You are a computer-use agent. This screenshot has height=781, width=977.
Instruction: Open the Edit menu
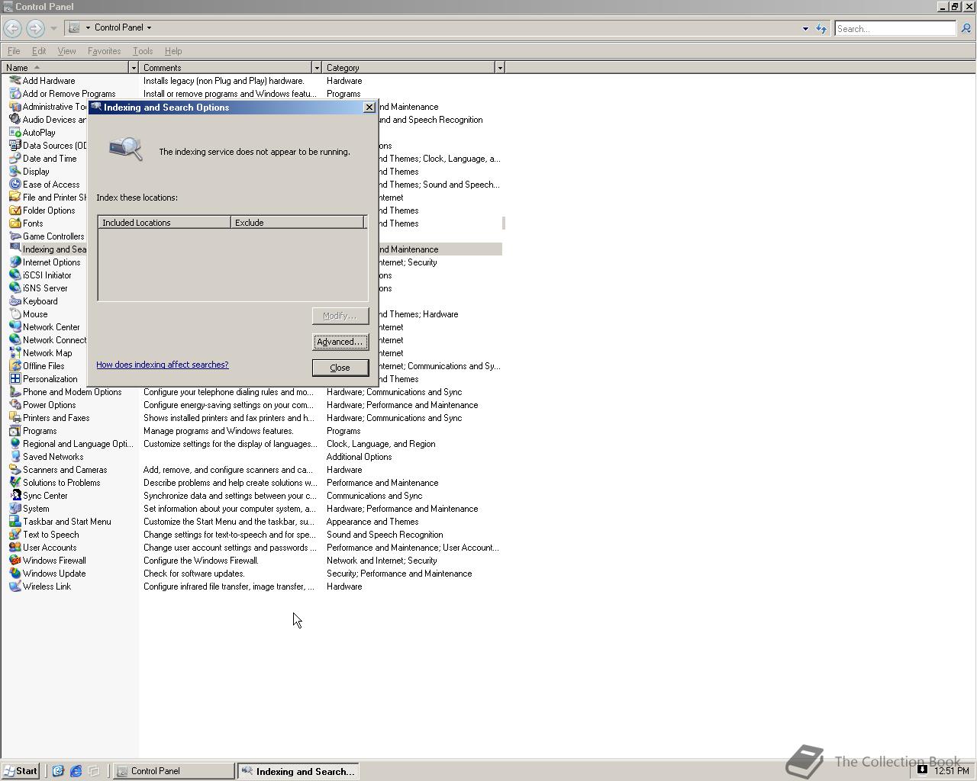click(39, 51)
